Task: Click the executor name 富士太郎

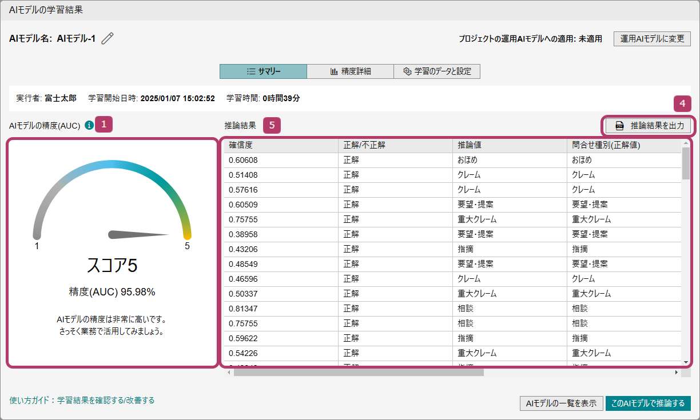Action: pos(60,98)
